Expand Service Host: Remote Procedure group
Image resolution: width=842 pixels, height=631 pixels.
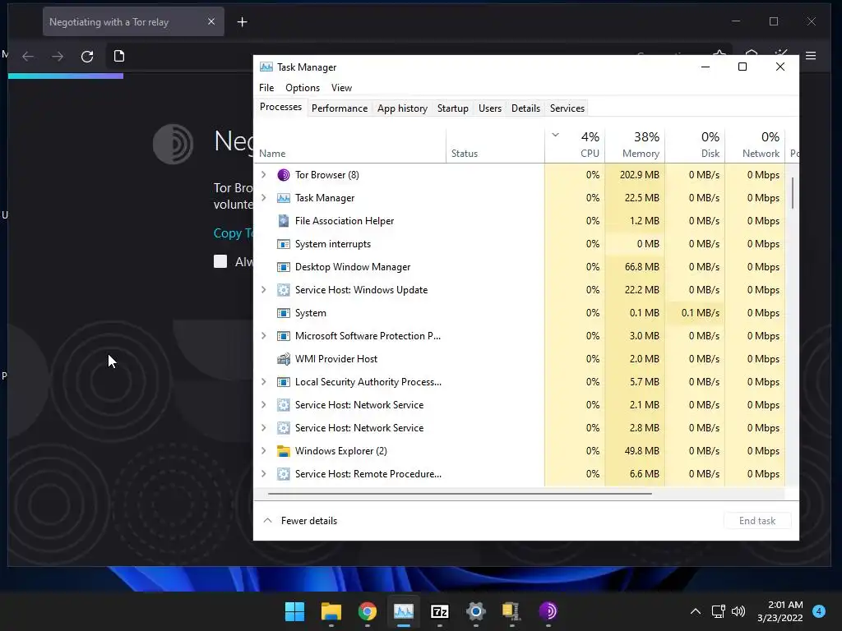pyautogui.click(x=264, y=474)
